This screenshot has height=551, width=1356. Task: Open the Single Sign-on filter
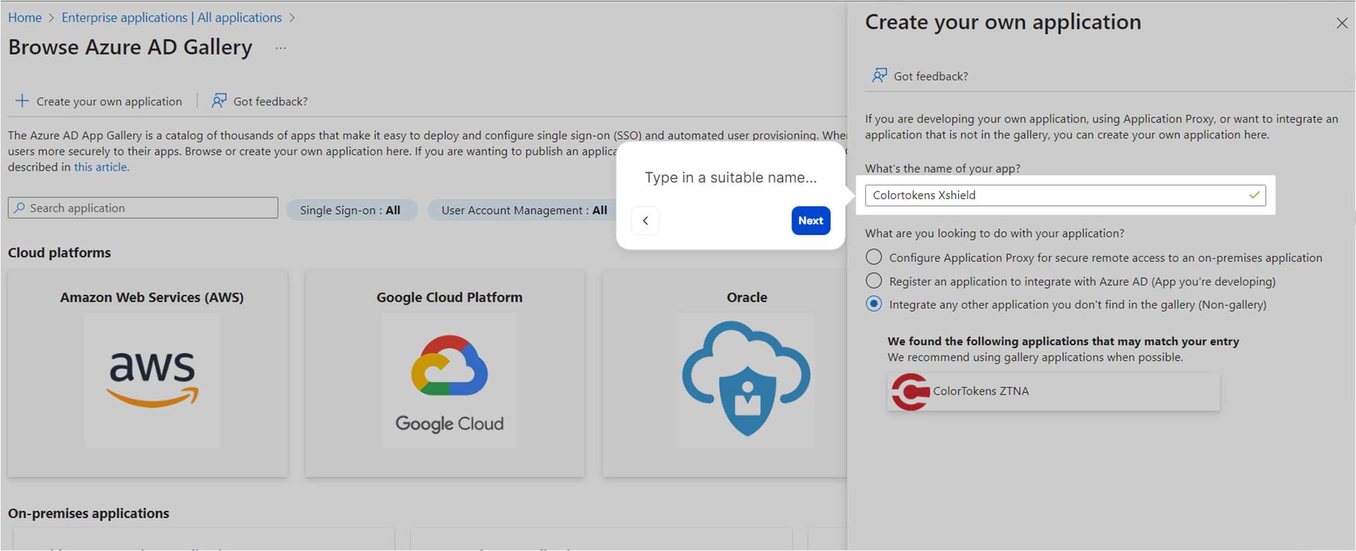point(351,210)
